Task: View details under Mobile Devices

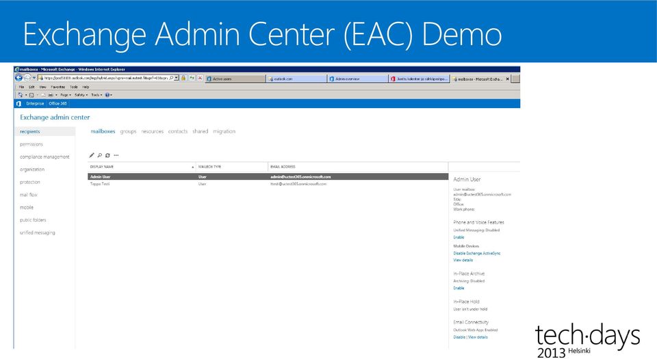Action: tap(463, 261)
